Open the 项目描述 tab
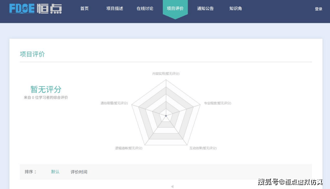The width and height of the screenshot is (330, 189). pyautogui.click(x=115, y=8)
